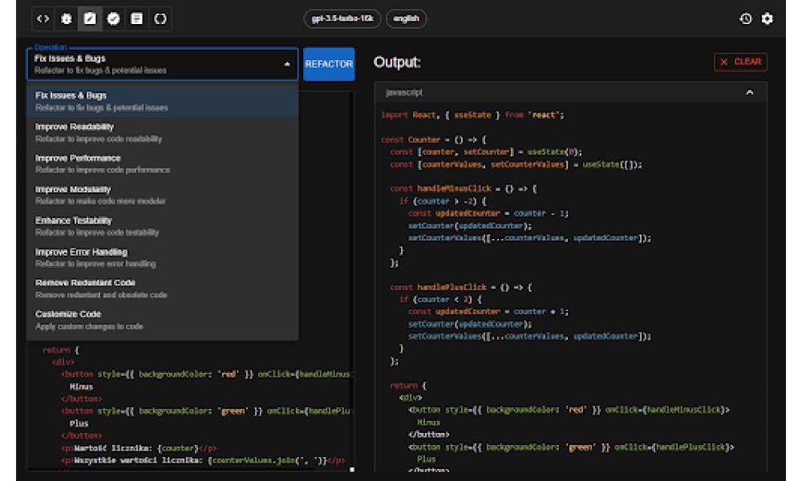Click 'Minus' text in input code editor
Screen dimensions: 802x481
coord(81,387)
